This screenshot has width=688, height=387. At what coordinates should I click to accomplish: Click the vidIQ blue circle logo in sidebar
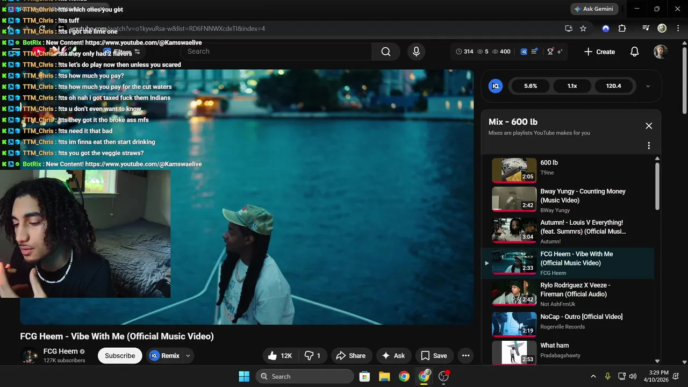(496, 86)
